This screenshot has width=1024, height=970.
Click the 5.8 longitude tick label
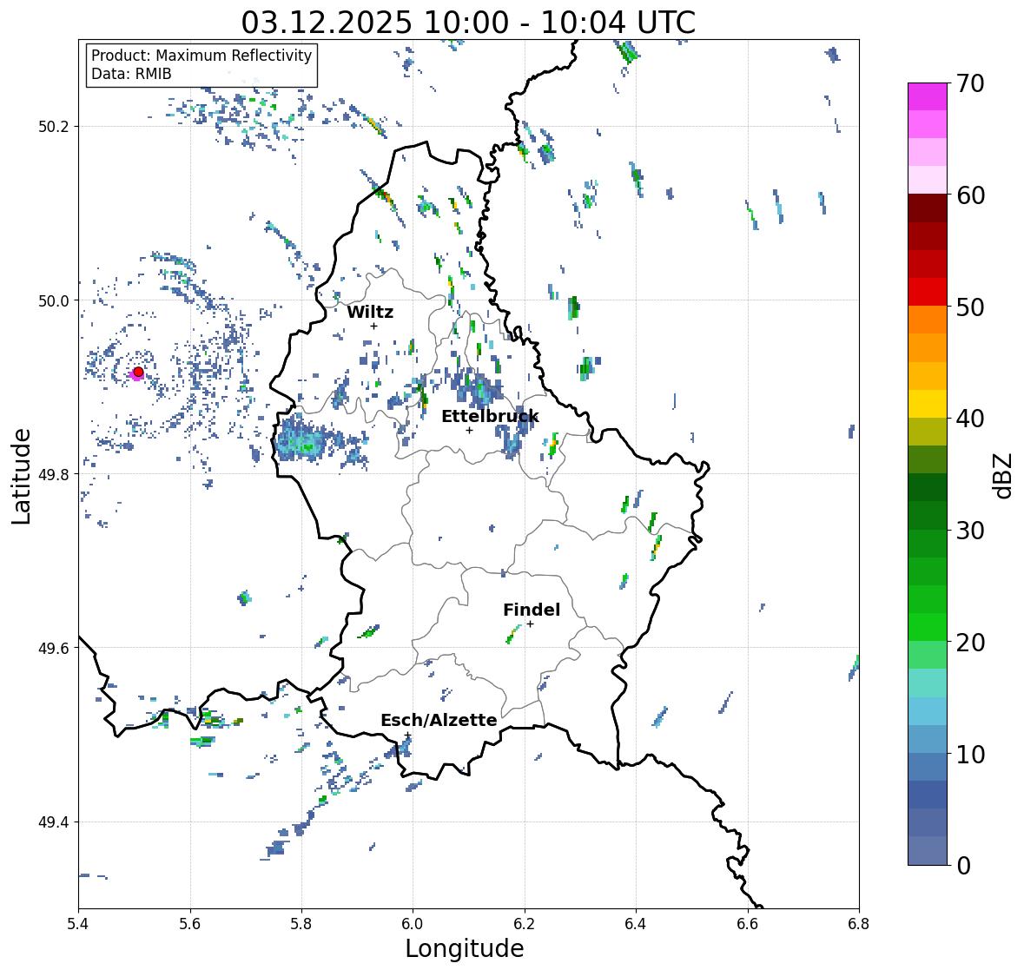301,923
